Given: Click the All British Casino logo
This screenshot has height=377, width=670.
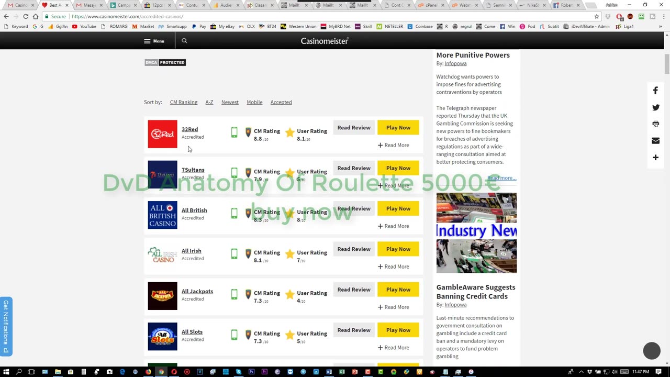Looking at the screenshot, I should tap(162, 215).
